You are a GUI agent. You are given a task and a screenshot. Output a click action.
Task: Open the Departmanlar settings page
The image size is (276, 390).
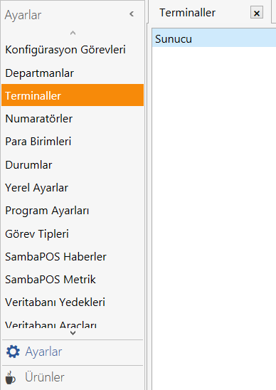click(x=73, y=73)
